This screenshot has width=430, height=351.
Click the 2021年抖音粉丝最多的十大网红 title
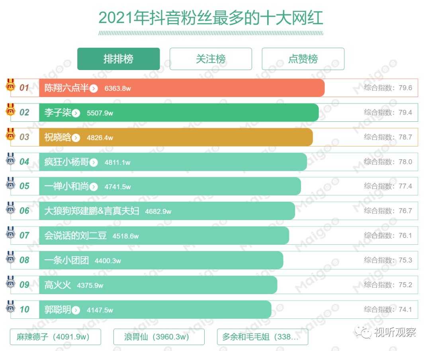pos(211,18)
